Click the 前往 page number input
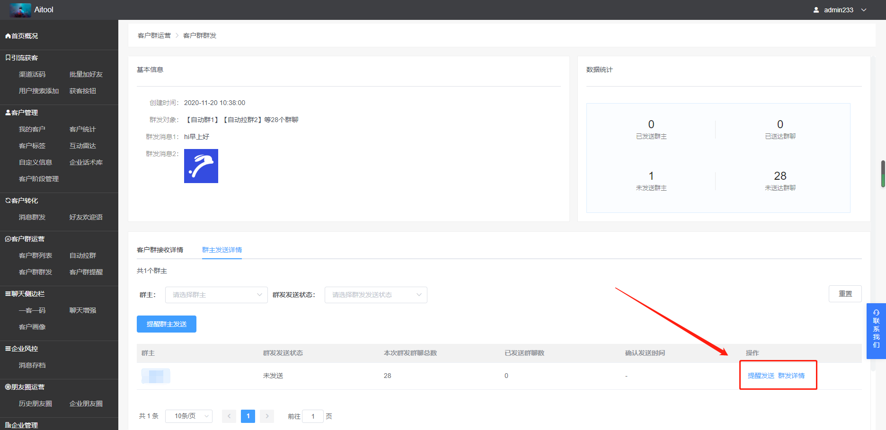Image resolution: width=886 pixels, height=430 pixels. pyautogui.click(x=313, y=416)
